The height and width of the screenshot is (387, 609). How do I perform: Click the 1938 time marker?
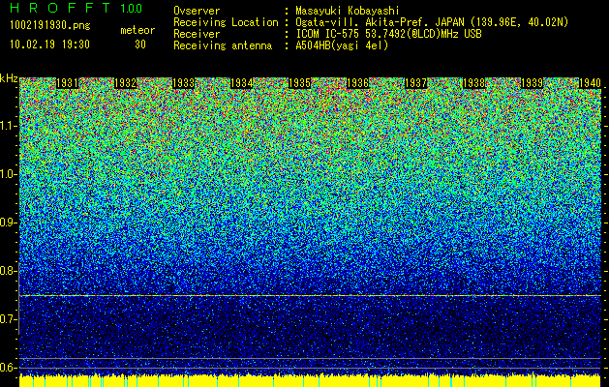point(474,83)
